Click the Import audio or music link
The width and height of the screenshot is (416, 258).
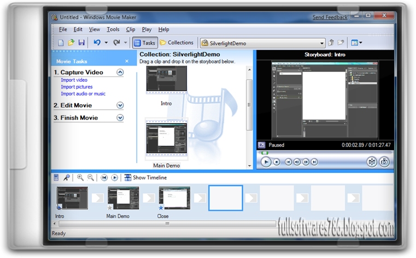(x=83, y=94)
